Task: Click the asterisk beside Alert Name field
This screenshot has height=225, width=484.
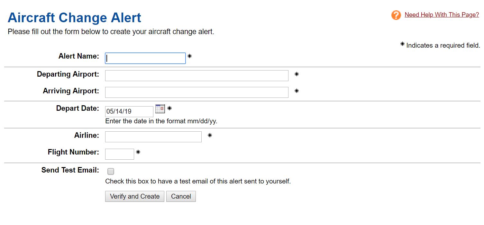Action: tap(190, 56)
